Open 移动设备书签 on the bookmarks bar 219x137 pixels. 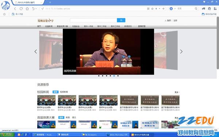pos(209,14)
